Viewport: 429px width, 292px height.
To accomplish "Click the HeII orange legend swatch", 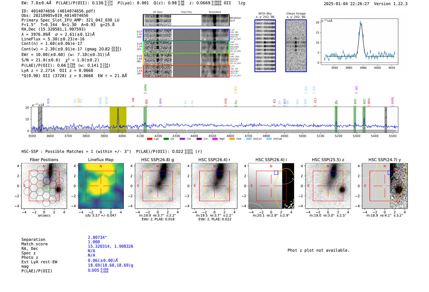I will click(232, 139).
